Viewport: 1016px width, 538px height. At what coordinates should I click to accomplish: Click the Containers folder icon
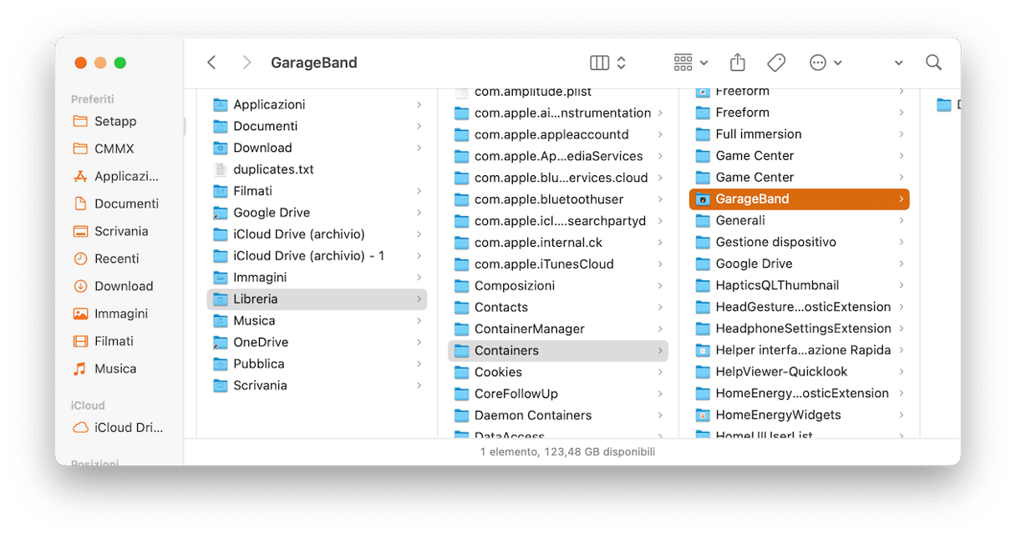click(461, 350)
